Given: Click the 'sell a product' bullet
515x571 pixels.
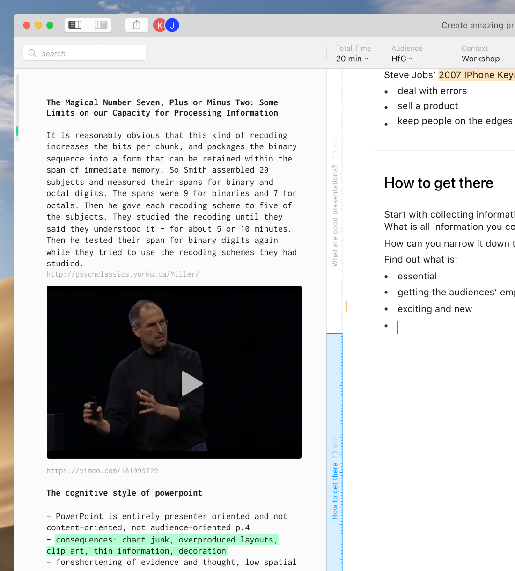Looking at the screenshot, I should (x=428, y=106).
